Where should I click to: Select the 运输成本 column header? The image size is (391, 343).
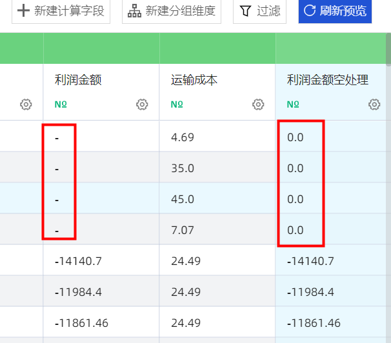click(194, 80)
